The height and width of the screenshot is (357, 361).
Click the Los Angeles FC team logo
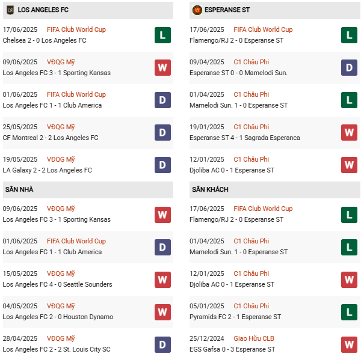(10, 10)
